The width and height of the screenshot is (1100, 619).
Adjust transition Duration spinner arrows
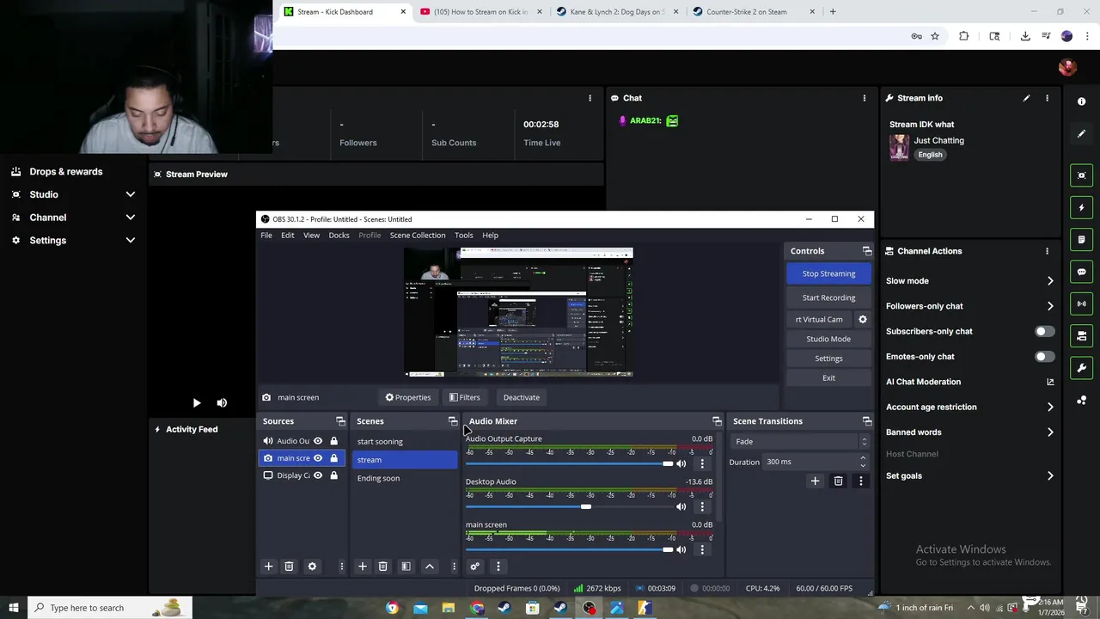tap(863, 462)
